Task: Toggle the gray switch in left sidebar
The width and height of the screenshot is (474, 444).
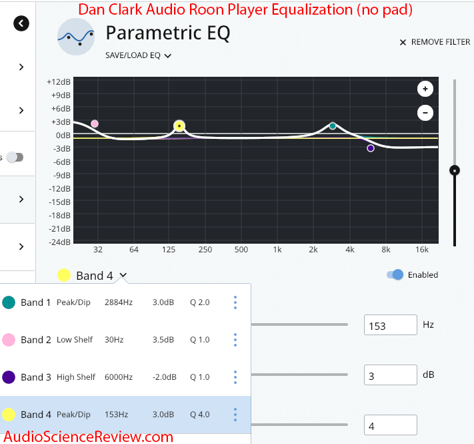Action: [x=15, y=157]
